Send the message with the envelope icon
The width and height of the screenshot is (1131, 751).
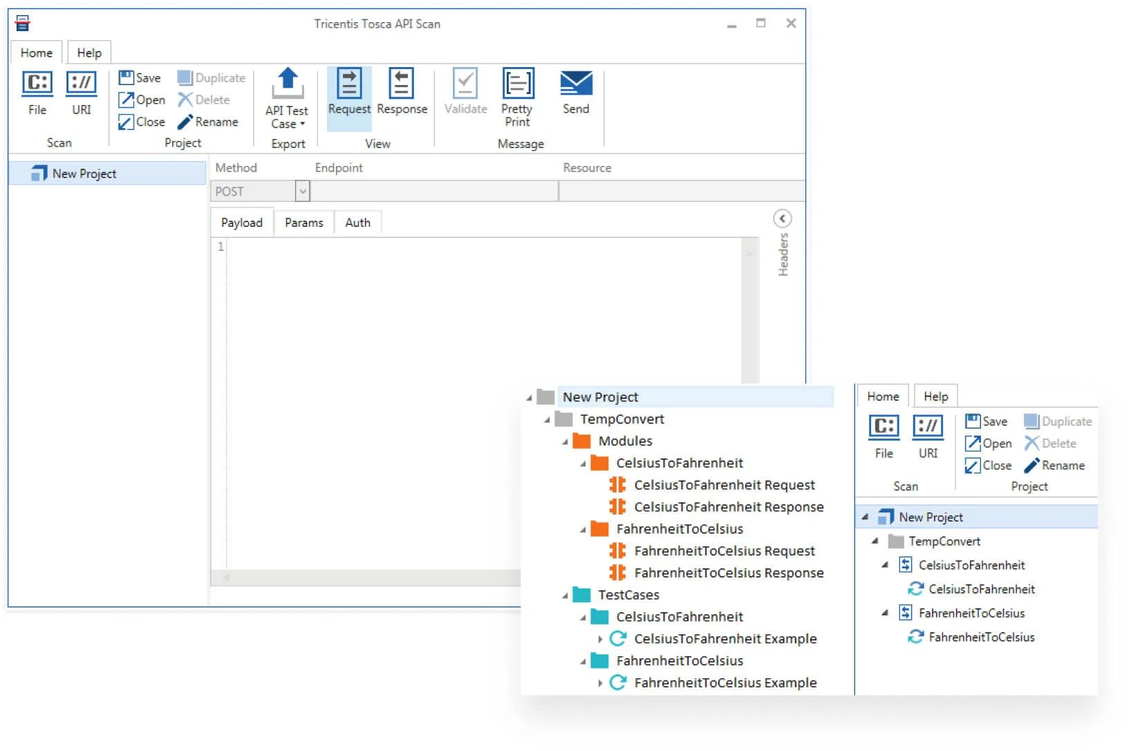(576, 84)
